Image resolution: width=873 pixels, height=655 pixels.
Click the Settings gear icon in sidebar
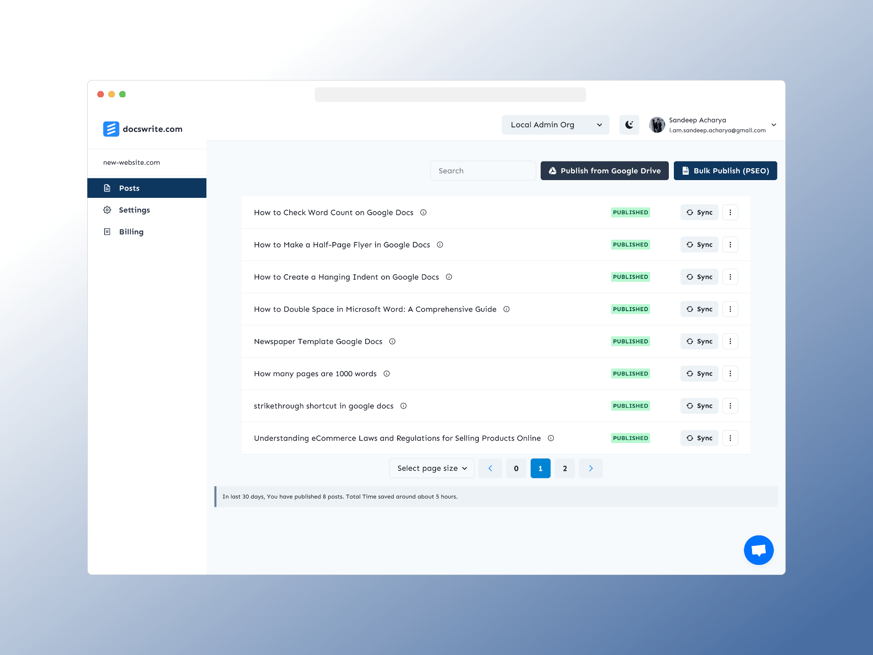click(x=107, y=210)
